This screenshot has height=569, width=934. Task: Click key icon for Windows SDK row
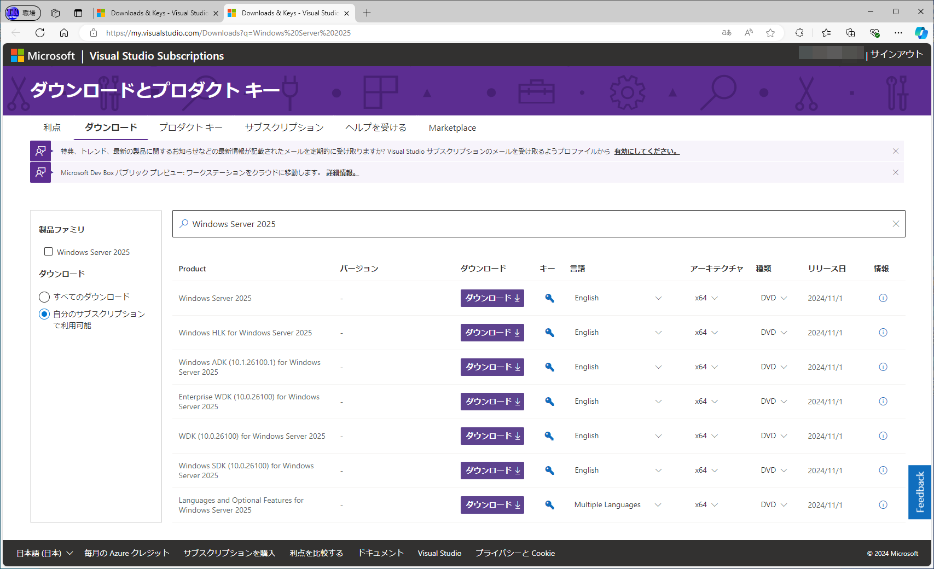click(x=549, y=471)
